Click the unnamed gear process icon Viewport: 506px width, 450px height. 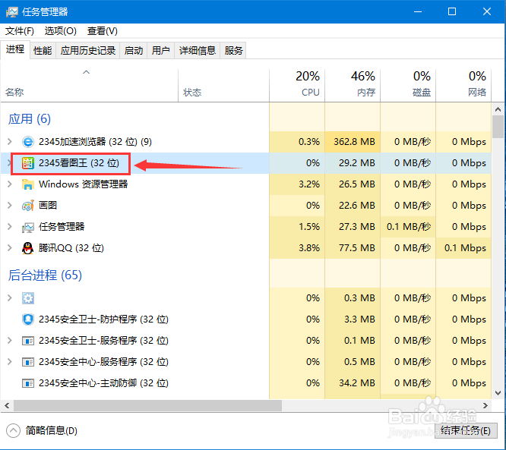pos(28,298)
